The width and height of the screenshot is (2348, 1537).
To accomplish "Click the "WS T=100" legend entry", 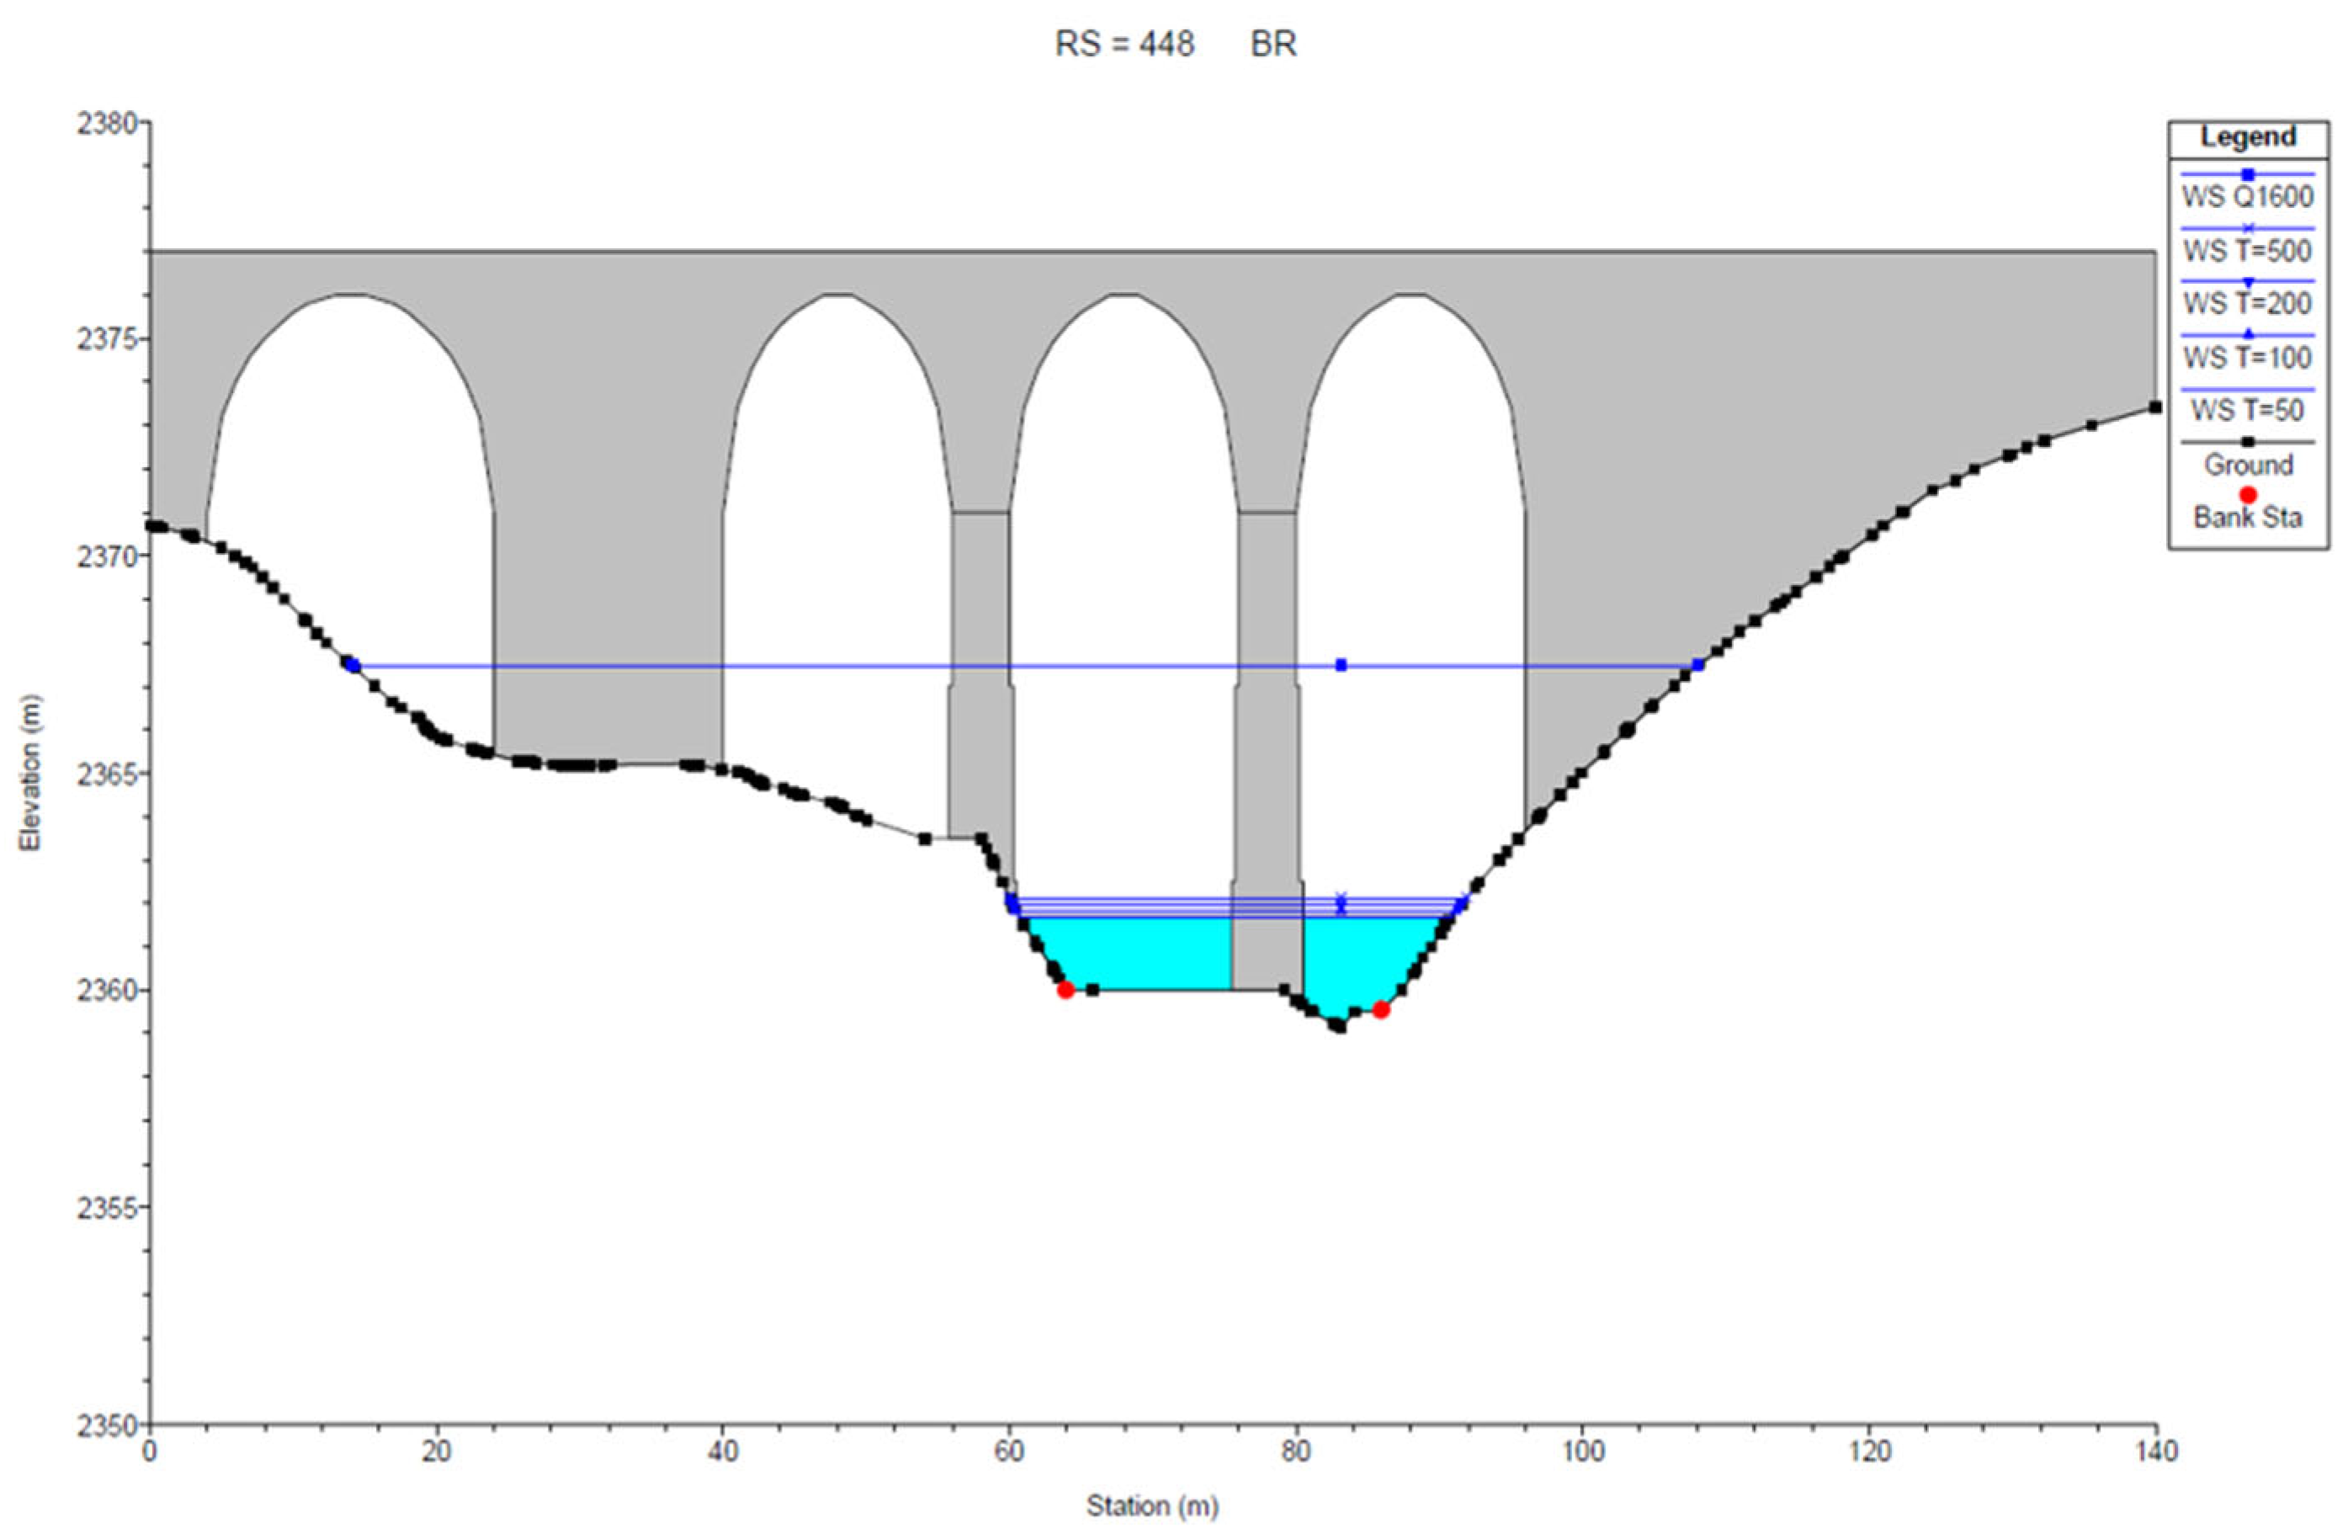I will point(2247,356).
